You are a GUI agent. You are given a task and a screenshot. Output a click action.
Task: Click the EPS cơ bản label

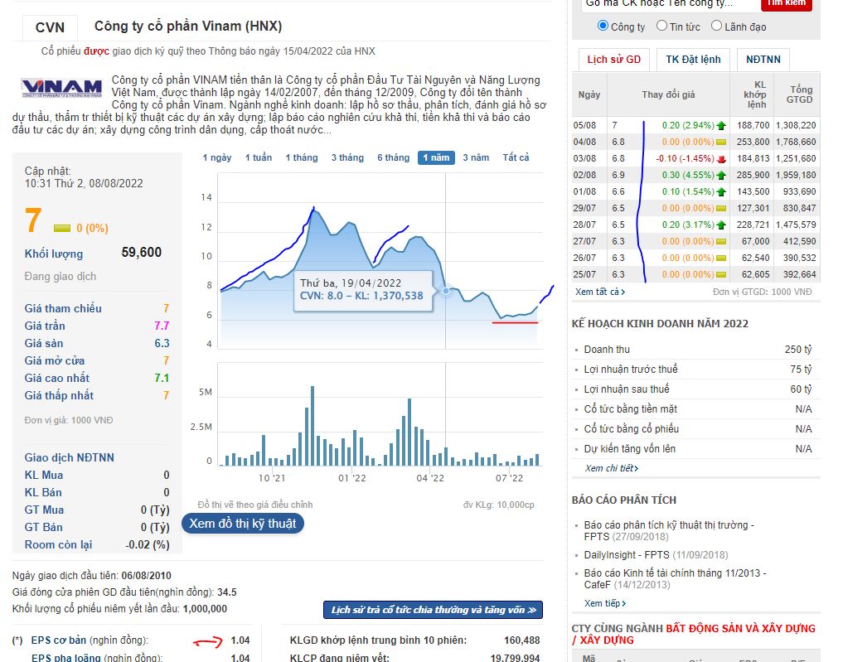pos(59,640)
